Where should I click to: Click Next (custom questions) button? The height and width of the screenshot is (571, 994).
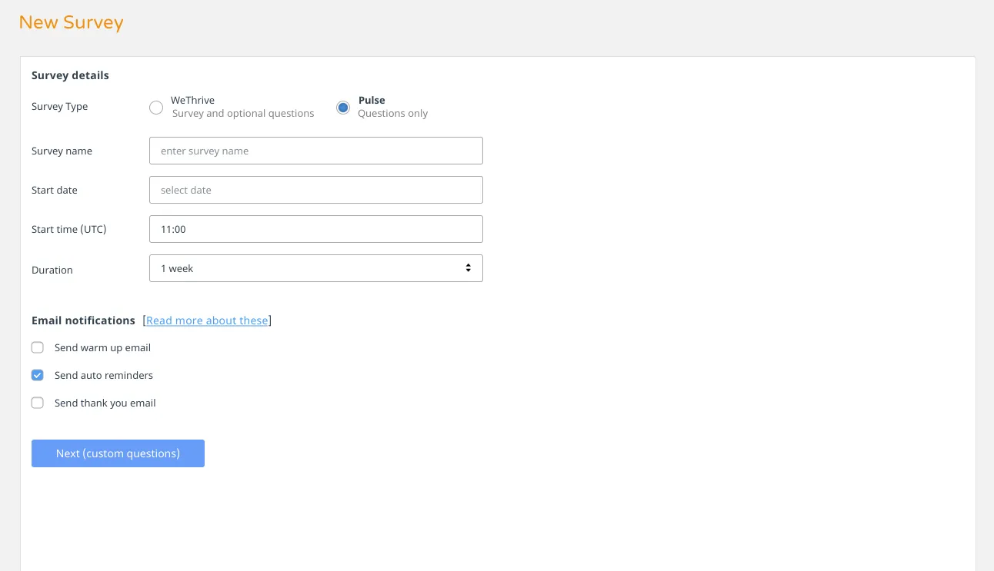[x=118, y=453]
